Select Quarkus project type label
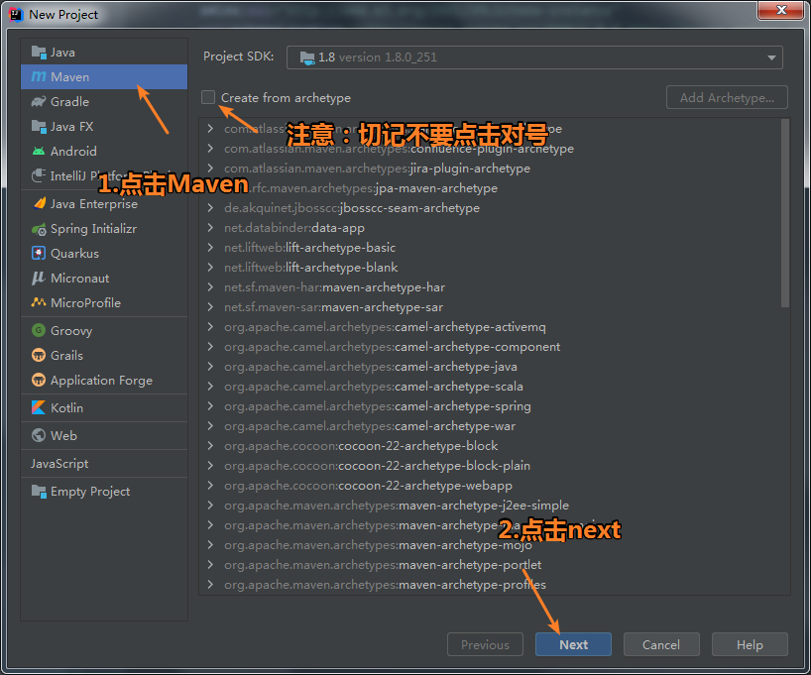Image resolution: width=811 pixels, height=675 pixels. (74, 254)
